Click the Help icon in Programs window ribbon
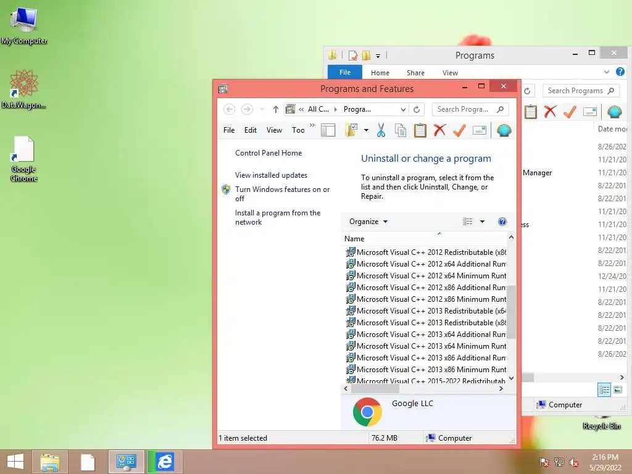Image resolution: width=632 pixels, height=474 pixels. tap(620, 72)
